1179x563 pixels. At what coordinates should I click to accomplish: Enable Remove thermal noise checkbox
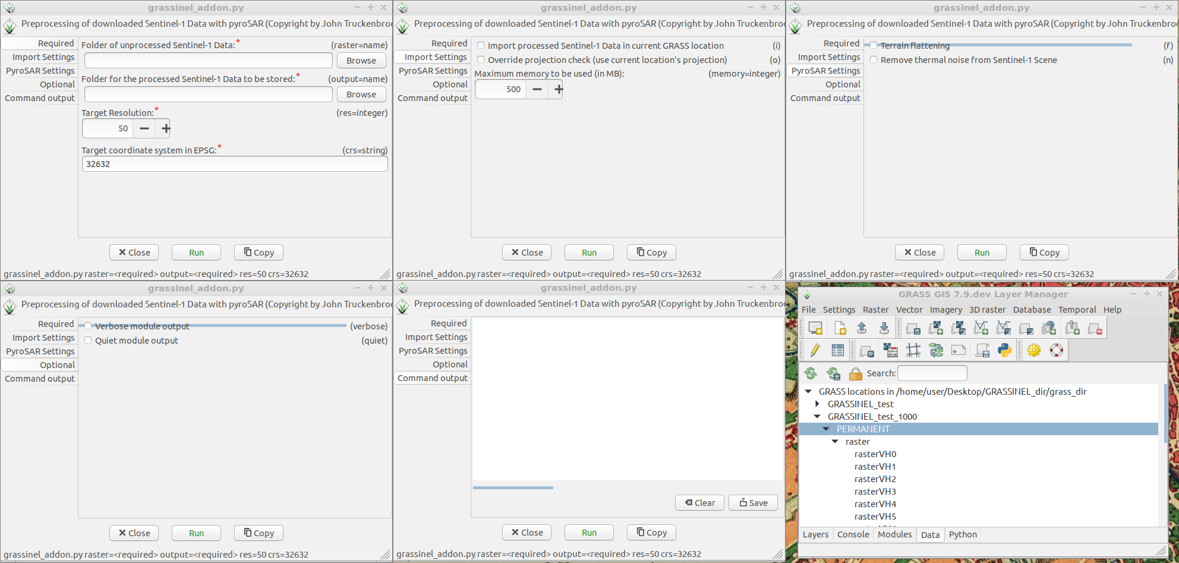[874, 60]
